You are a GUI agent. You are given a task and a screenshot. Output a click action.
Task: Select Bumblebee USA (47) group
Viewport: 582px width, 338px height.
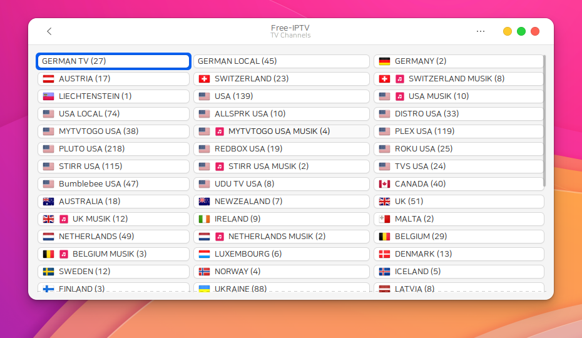[113, 184]
